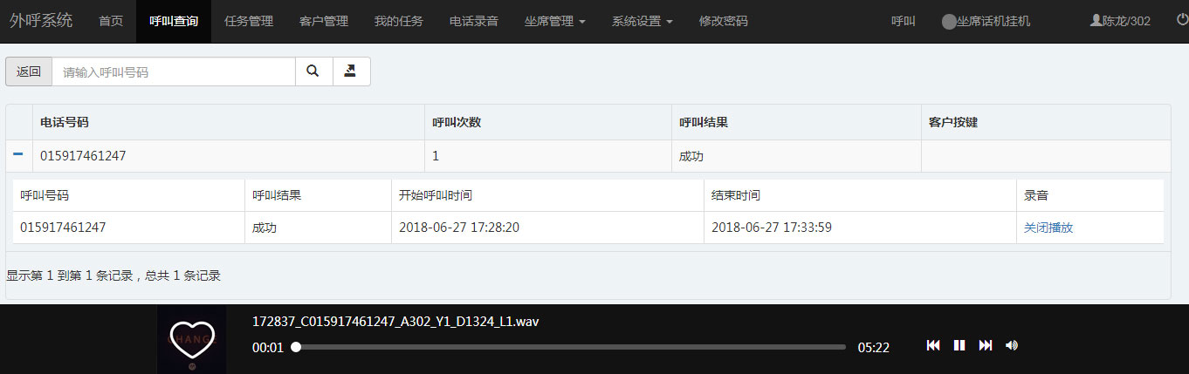Click the 关闭播放 link
1189x374 pixels.
pyautogui.click(x=1048, y=228)
